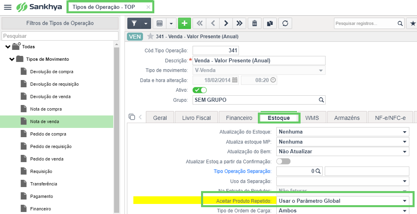Click the Tipo Operação Separação link

(x=243, y=171)
